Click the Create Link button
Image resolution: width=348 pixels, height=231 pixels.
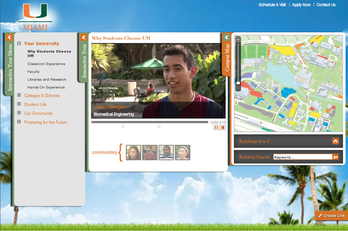331,216
